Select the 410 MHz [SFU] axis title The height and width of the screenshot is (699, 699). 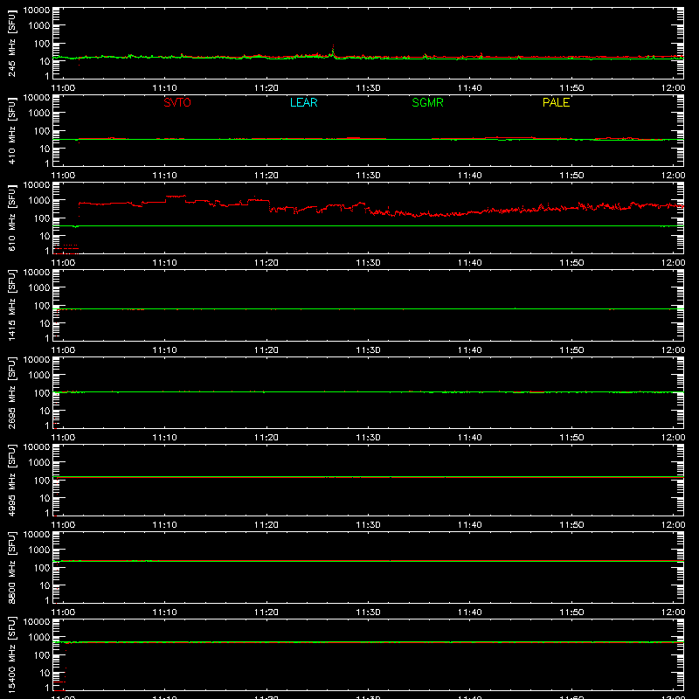[11, 131]
